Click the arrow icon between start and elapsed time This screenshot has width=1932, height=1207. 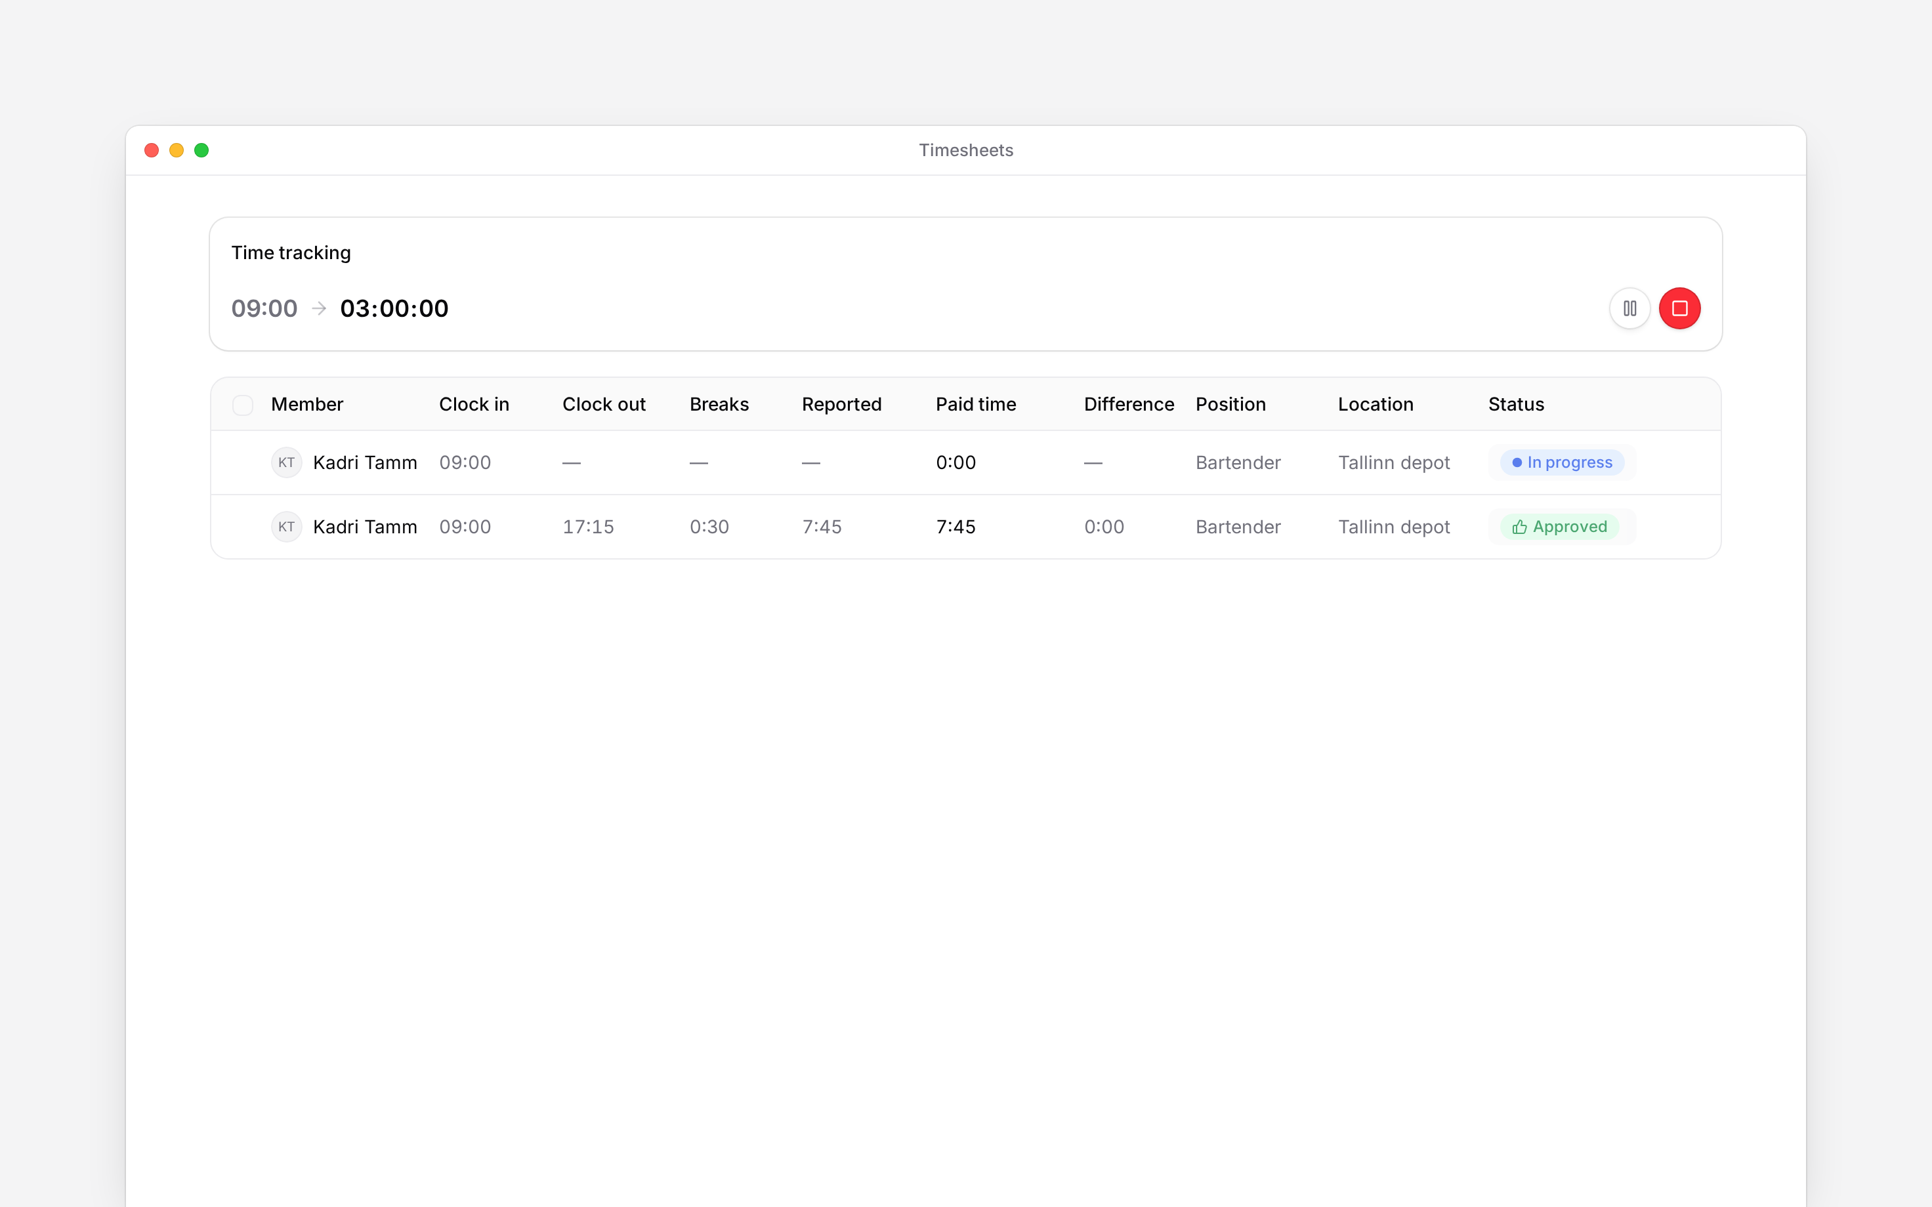pyautogui.click(x=320, y=308)
